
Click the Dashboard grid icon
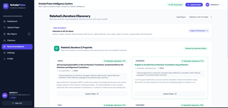point(5,21)
